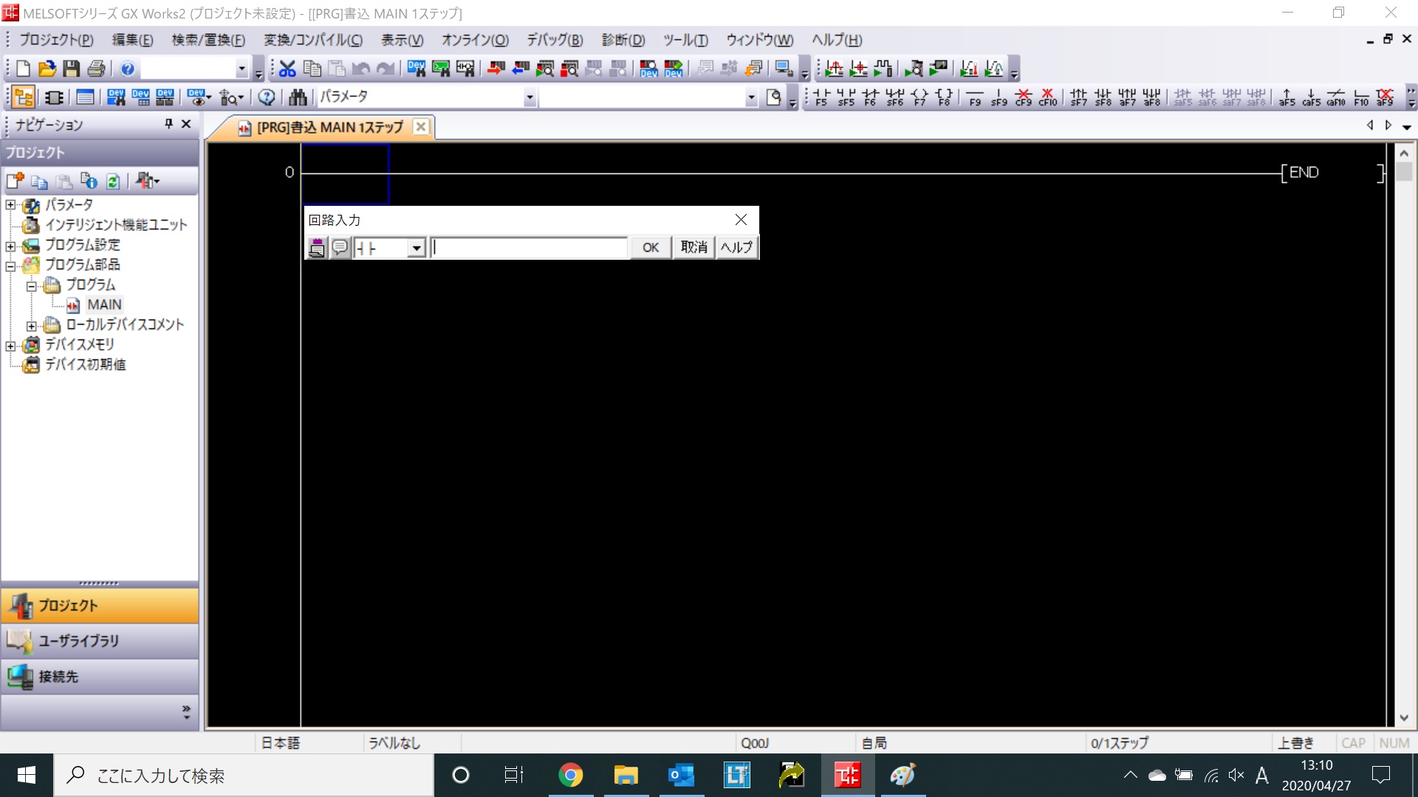Image resolution: width=1418 pixels, height=797 pixels.
Task: Collapse the プログラム folder node
Action: [32, 285]
